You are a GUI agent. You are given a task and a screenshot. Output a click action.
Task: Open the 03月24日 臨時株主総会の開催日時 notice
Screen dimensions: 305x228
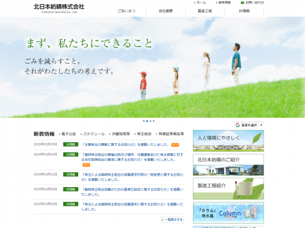point(132,157)
